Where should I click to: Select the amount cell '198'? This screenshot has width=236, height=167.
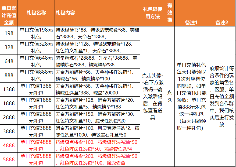[9, 33]
